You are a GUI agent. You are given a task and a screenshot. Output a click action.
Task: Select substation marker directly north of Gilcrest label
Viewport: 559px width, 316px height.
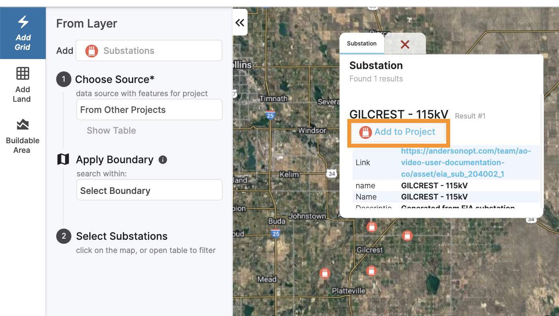(372, 227)
